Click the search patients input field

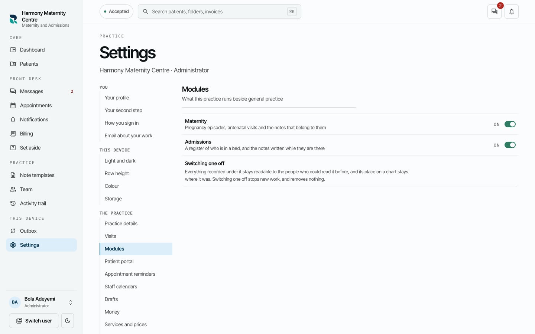click(219, 12)
